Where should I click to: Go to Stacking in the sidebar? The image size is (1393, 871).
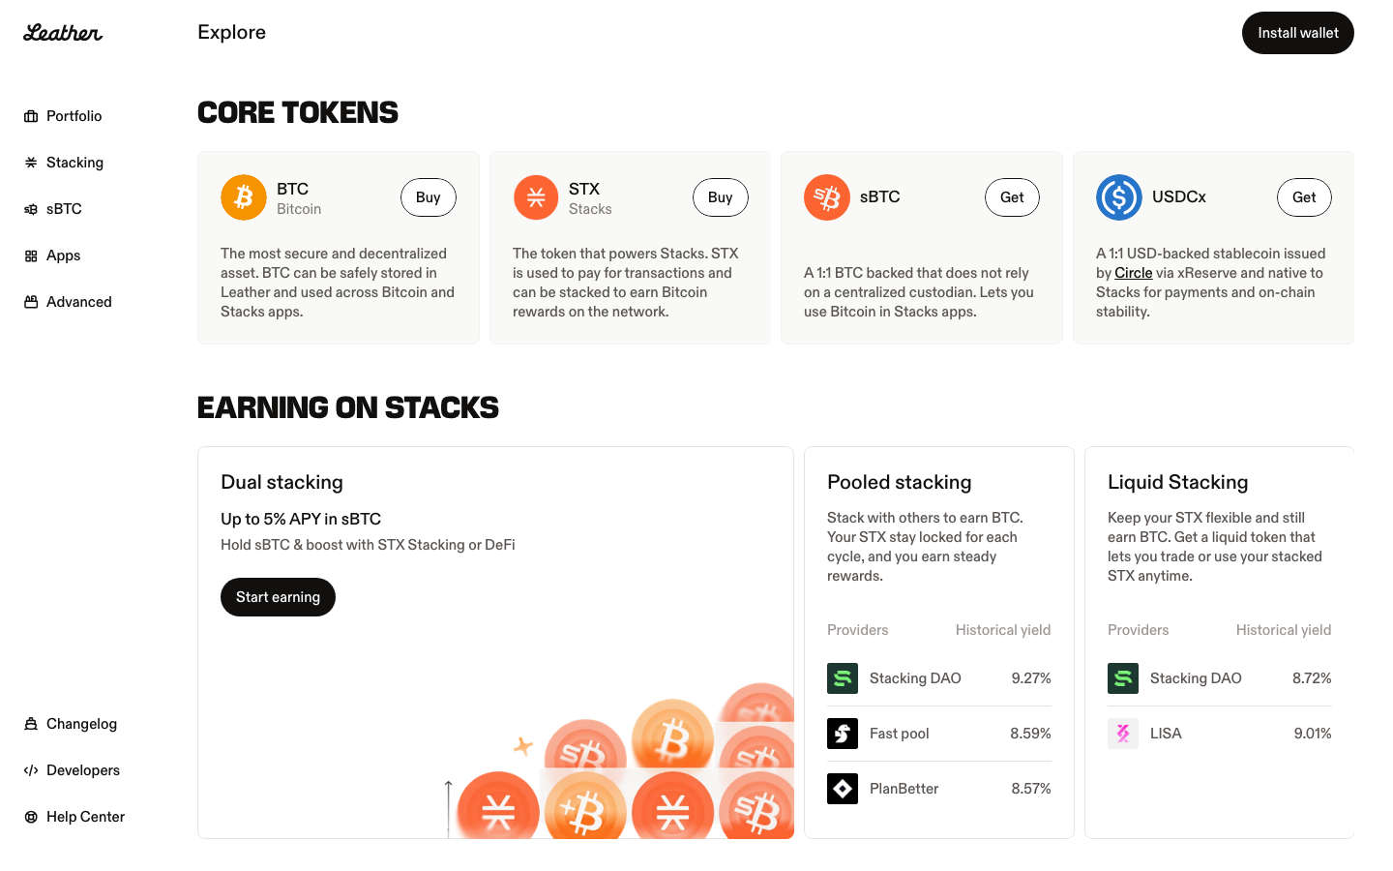point(74,163)
